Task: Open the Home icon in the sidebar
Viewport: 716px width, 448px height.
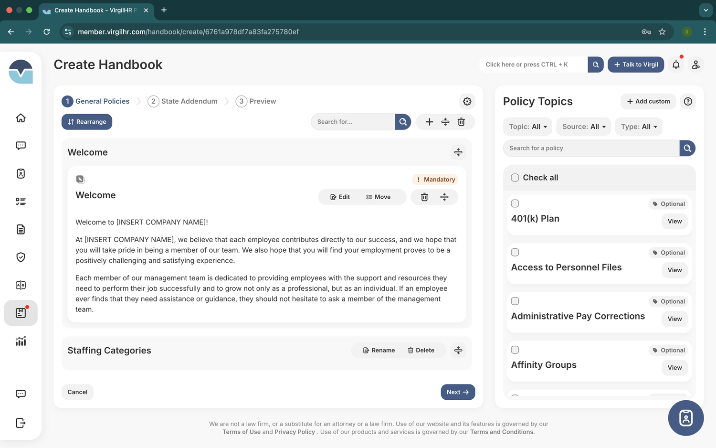Action: pyautogui.click(x=21, y=118)
